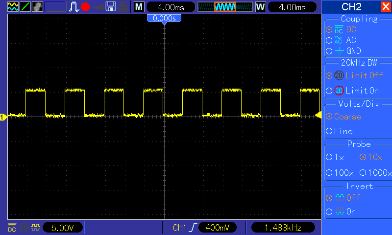Click the floppy disk save icon
This screenshot has width=392, height=235.
coord(111,7)
